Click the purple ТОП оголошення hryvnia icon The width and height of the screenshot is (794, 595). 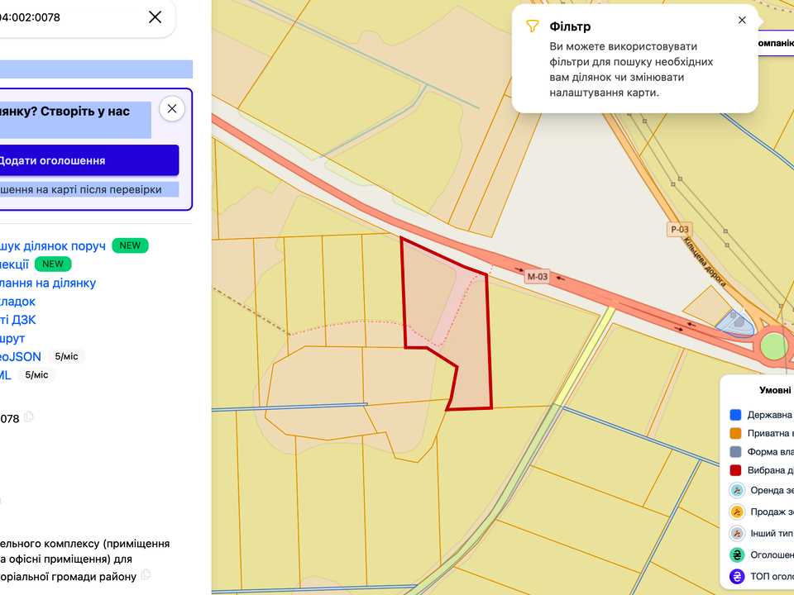click(x=737, y=576)
